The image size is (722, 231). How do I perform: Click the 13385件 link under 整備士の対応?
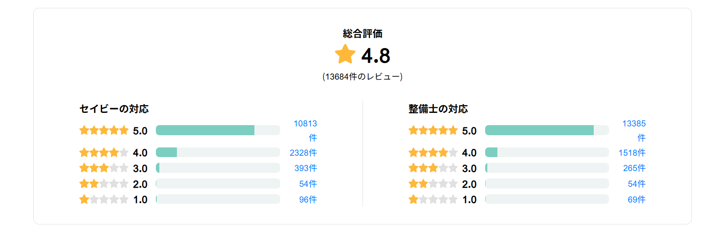click(634, 124)
